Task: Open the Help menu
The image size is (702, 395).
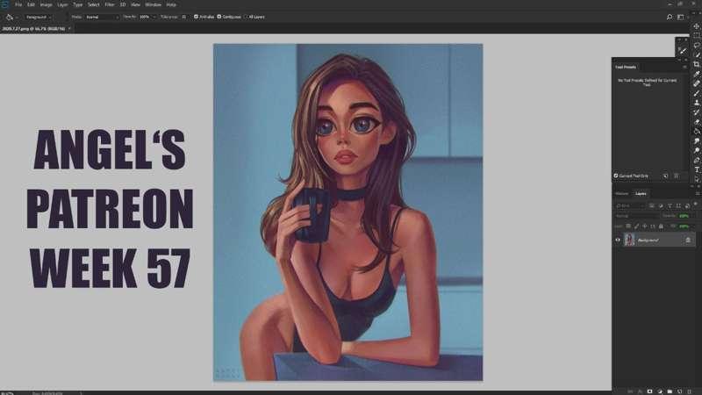Action: [x=171, y=4]
